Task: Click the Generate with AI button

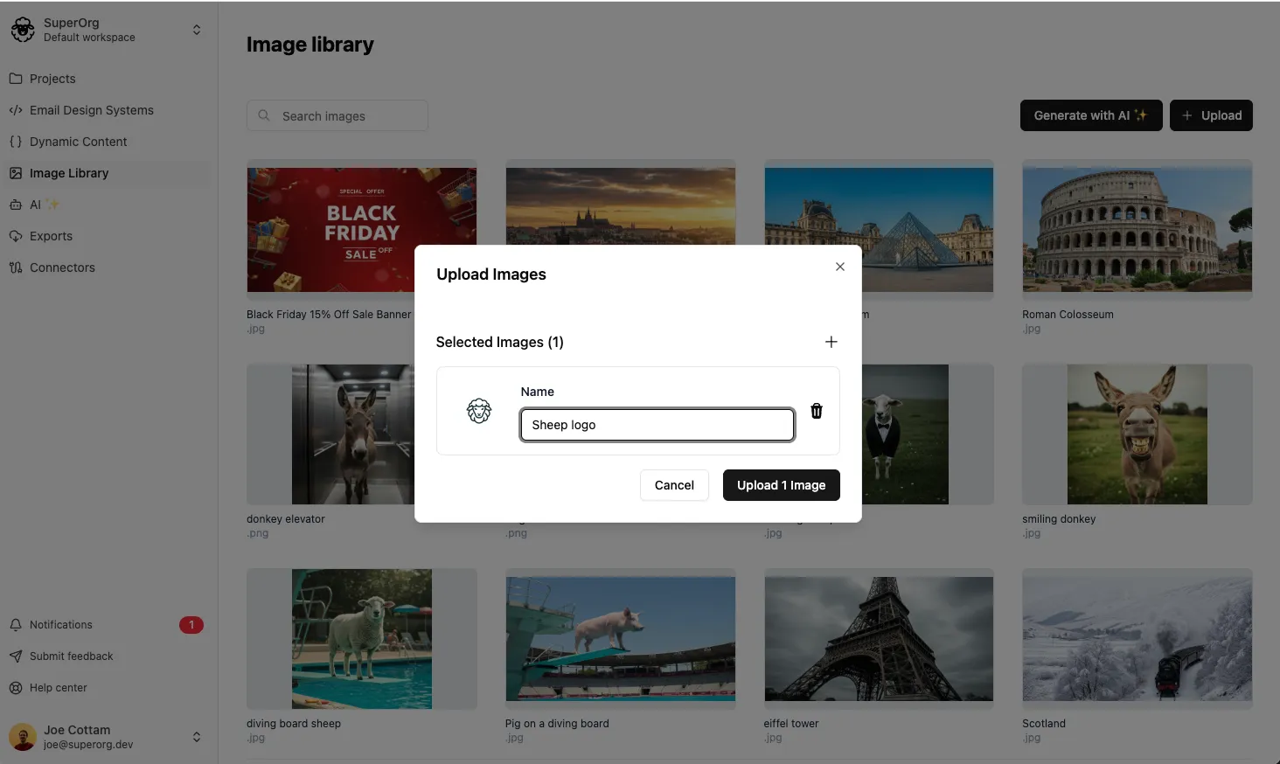Action: [x=1090, y=115]
